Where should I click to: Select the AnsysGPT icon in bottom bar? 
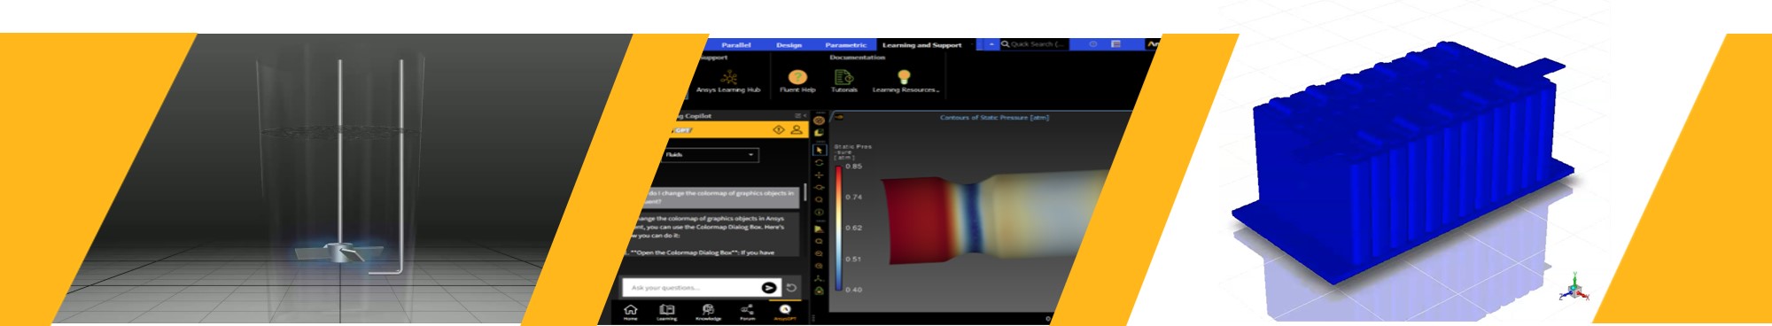click(785, 310)
